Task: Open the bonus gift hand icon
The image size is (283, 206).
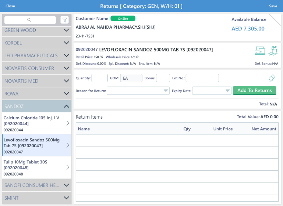Action: tap(273, 51)
